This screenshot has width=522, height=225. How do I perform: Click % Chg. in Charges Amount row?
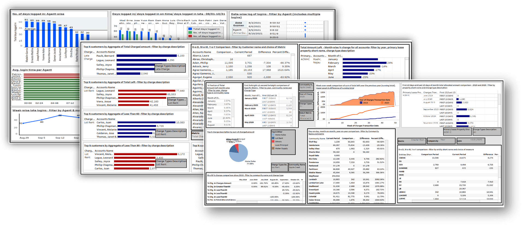[254, 183]
